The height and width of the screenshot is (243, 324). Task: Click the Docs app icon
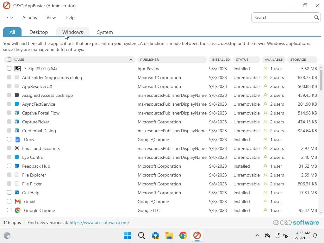[18, 140]
